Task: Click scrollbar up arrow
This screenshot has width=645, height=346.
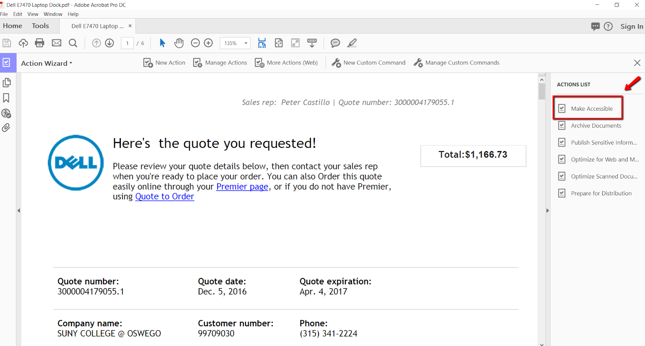Action: pos(542,80)
